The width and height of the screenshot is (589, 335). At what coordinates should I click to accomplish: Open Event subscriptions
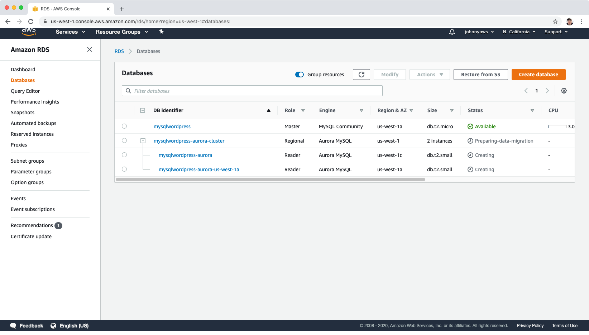point(33,209)
